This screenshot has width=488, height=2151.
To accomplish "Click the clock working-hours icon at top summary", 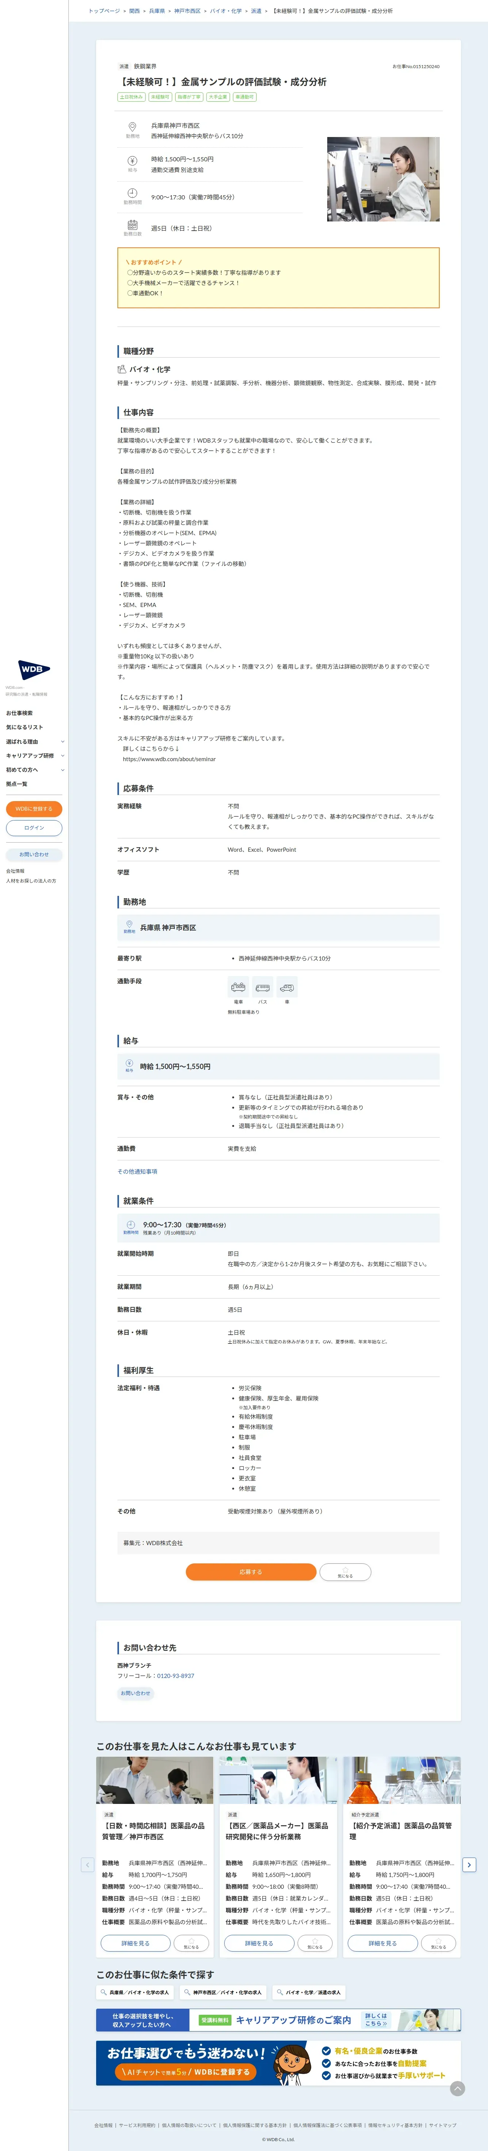I will click(132, 193).
